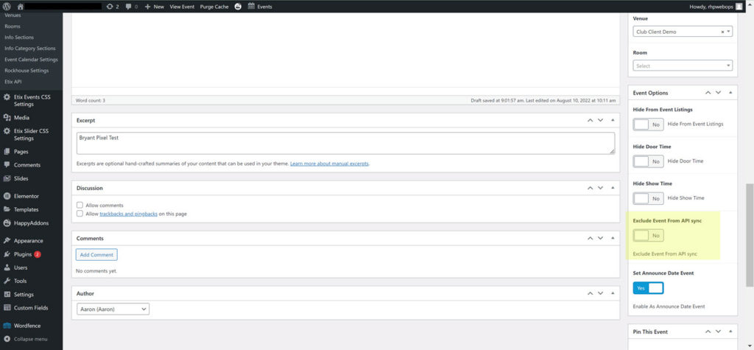Turn off Set Announce Date Event toggle
Screen dimensions: 754x350
pos(648,288)
